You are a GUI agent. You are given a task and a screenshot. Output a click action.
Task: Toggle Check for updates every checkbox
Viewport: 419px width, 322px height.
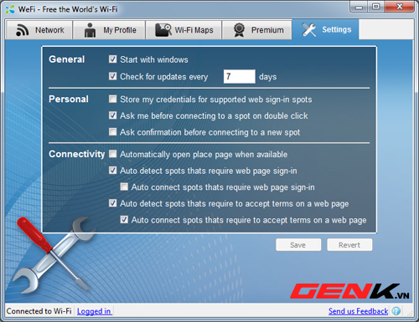[112, 76]
